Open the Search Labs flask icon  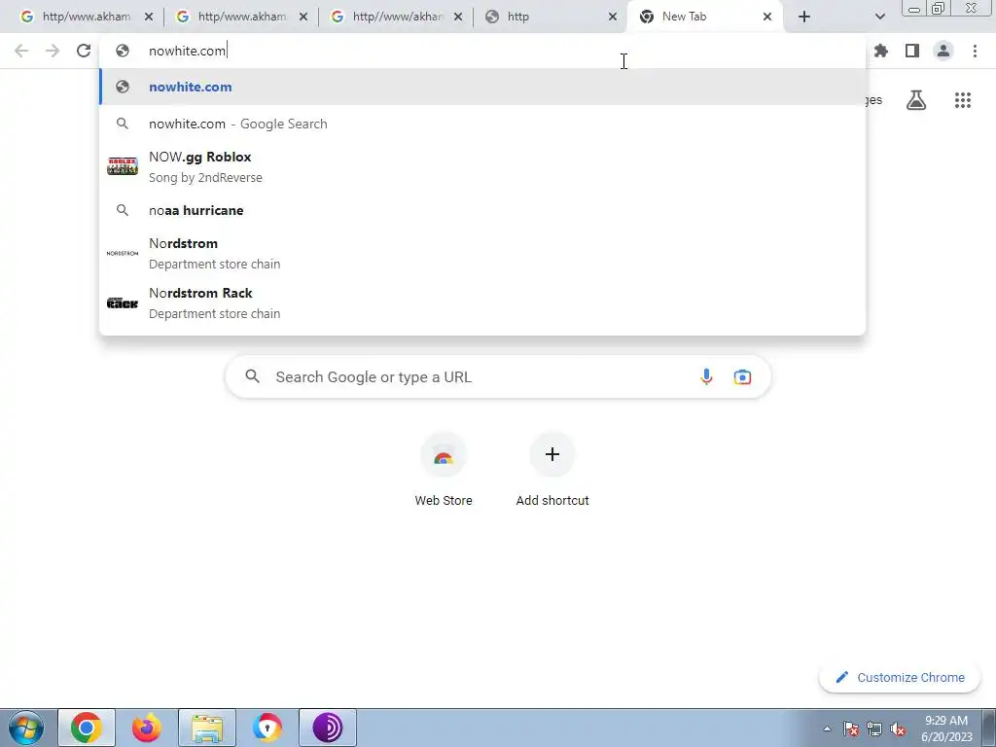coord(916,100)
